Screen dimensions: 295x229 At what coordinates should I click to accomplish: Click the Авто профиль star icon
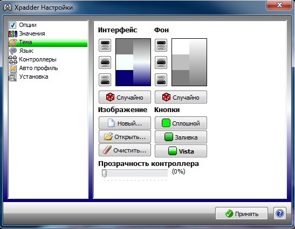pos(13,68)
